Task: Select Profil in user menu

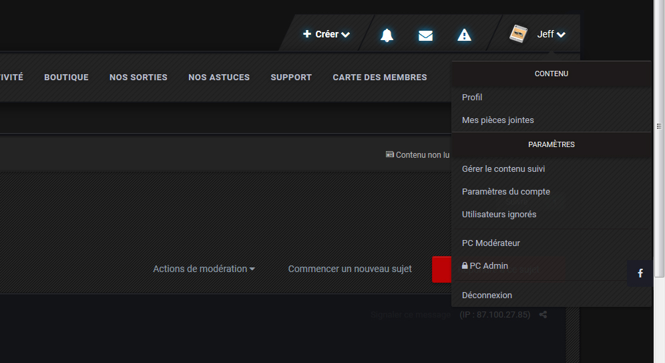Action: coord(551,97)
